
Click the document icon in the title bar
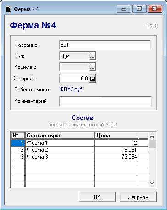8,9
